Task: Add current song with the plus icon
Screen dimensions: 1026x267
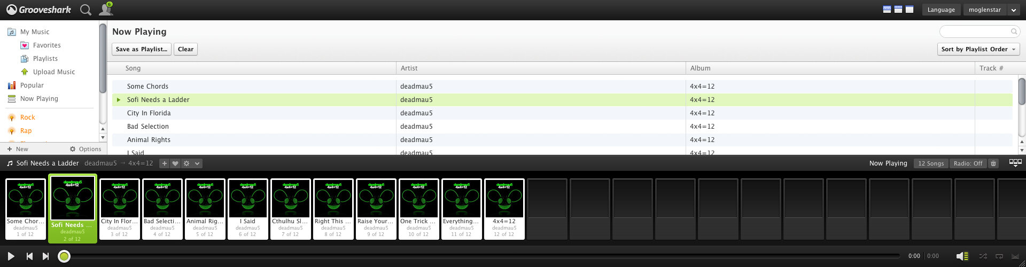Action: [x=165, y=163]
